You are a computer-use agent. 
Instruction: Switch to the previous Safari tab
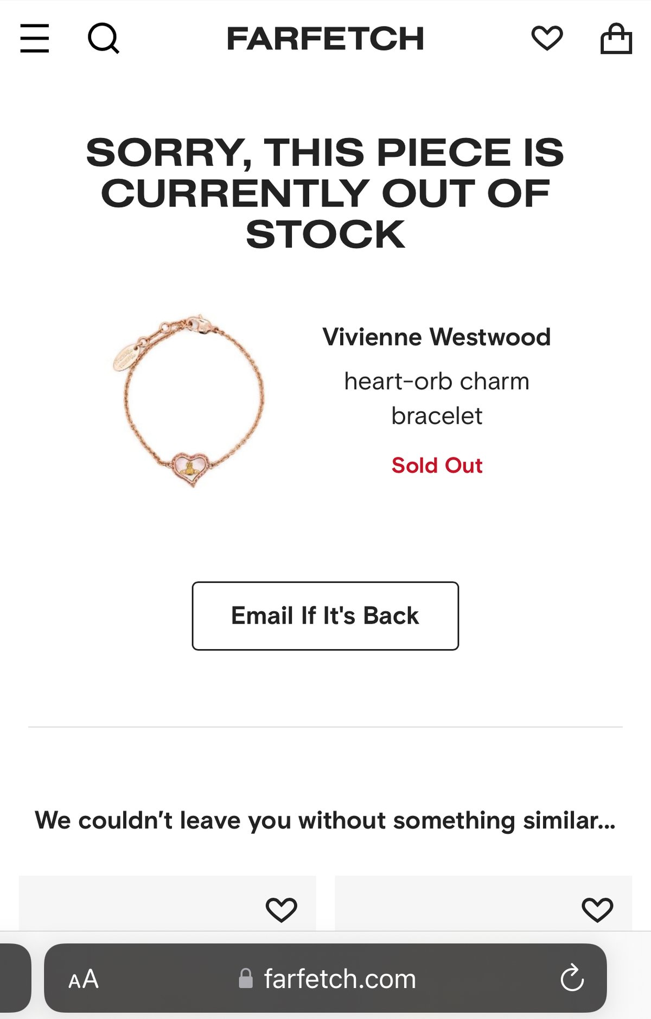pos(15,978)
